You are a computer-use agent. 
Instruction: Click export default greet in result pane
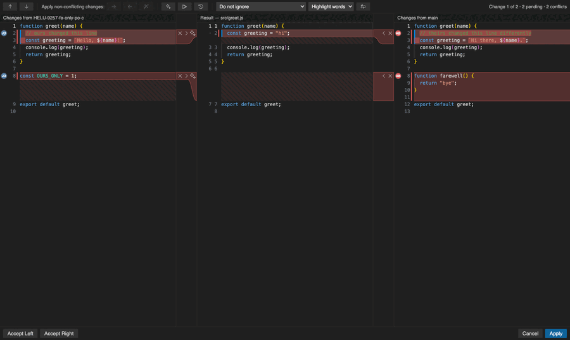(251, 104)
